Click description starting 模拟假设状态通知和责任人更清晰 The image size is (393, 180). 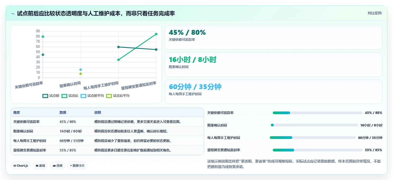tap(131, 131)
